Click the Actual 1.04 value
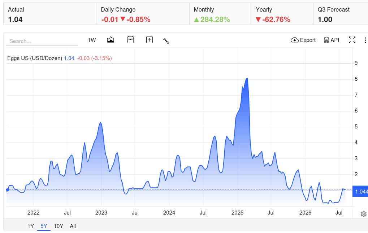This screenshot has height=233, width=368. pyautogui.click(x=15, y=20)
